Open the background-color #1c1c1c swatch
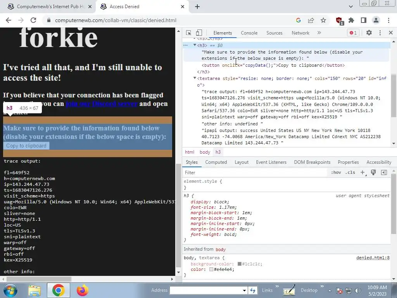The width and height of the screenshot is (397, 298). [239, 264]
